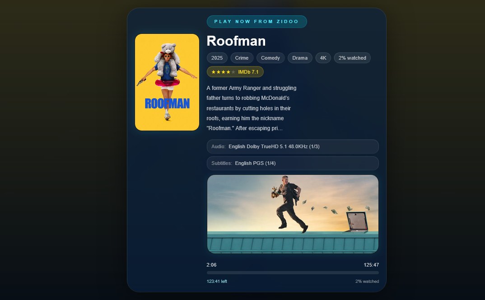Click the 2% watched label below progress bar

point(367,281)
